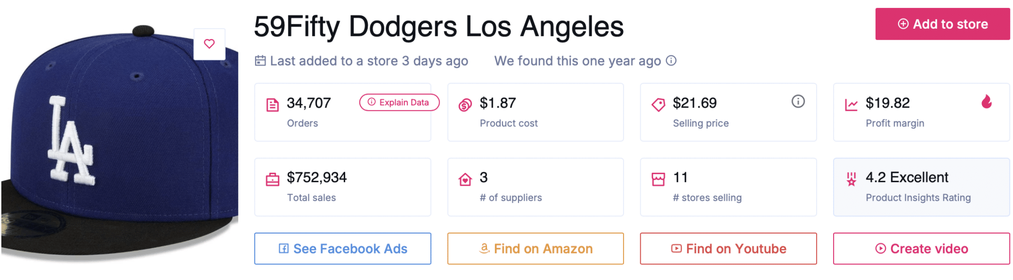This screenshot has height=280, width=1013.
Task: Click the Product cost coin icon
Action: (465, 105)
